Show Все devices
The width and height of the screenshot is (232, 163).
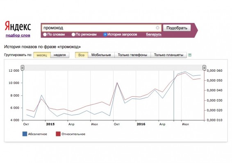[x=82, y=55]
